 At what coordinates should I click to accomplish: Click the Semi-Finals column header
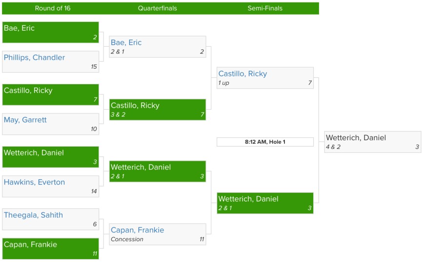[265, 8]
